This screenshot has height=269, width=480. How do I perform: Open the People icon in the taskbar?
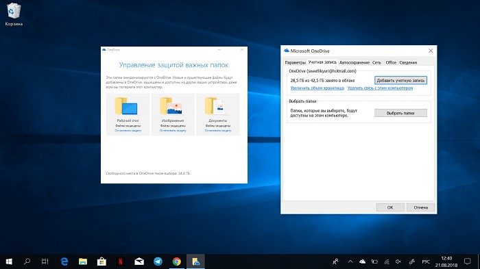click(x=335, y=261)
